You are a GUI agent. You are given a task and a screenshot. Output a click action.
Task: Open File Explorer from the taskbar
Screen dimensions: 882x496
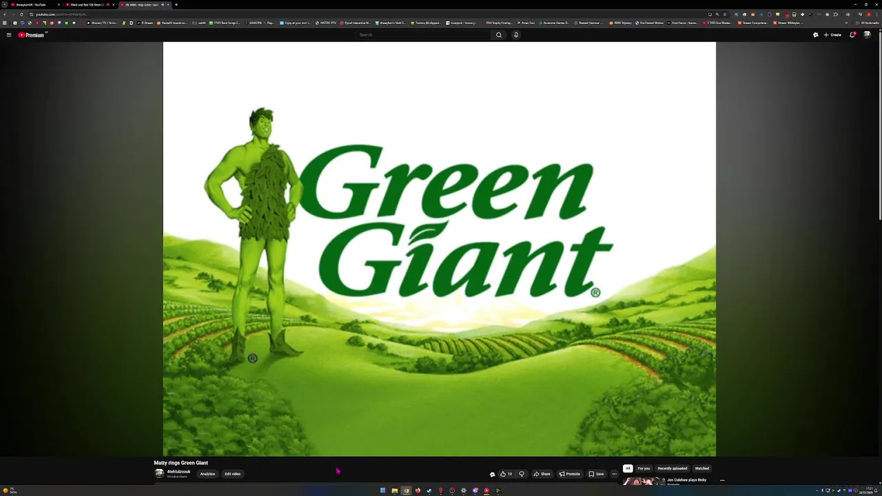tap(395, 490)
